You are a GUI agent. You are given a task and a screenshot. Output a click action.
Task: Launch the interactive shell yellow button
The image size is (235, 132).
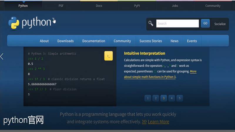[108, 56]
